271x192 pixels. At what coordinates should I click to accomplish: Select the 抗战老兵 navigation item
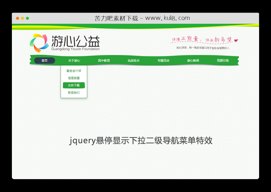[x=134, y=60]
